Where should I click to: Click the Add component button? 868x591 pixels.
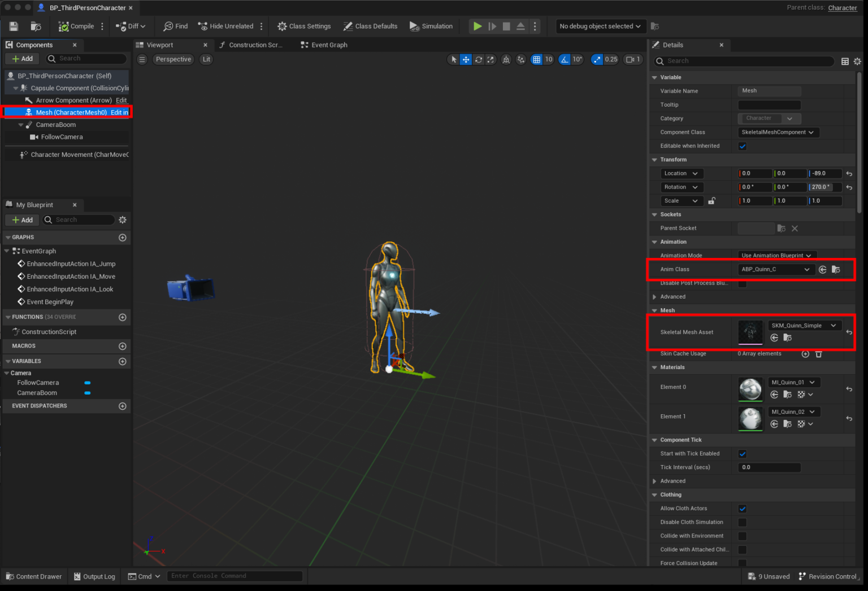tap(21, 58)
